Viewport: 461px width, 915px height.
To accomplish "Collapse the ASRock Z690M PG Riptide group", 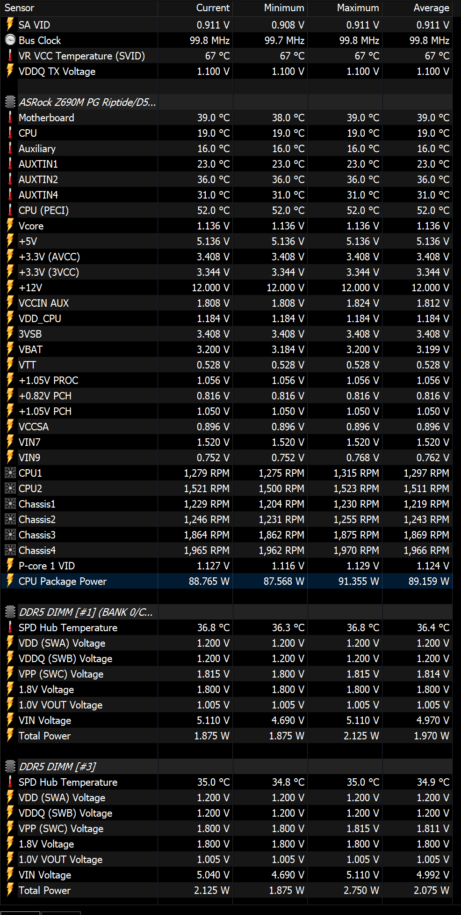I will click(x=87, y=102).
